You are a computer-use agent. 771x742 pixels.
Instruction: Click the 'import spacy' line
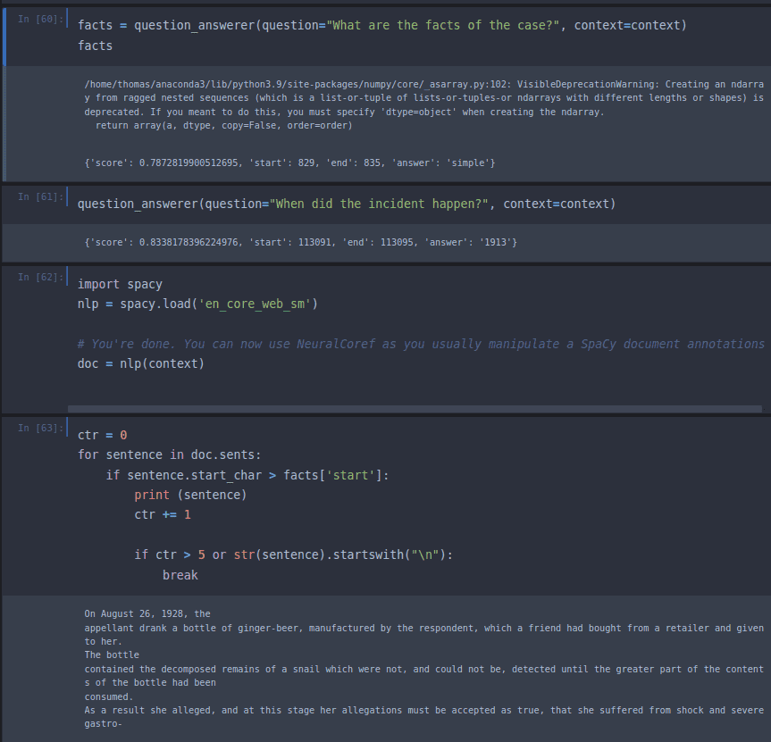pyautogui.click(x=120, y=284)
